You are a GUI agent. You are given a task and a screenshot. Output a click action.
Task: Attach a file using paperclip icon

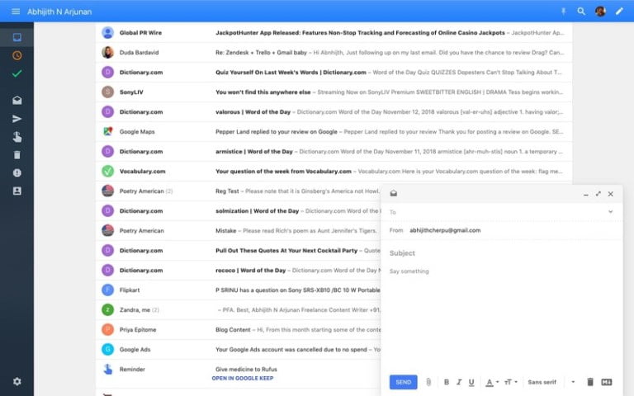point(428,382)
